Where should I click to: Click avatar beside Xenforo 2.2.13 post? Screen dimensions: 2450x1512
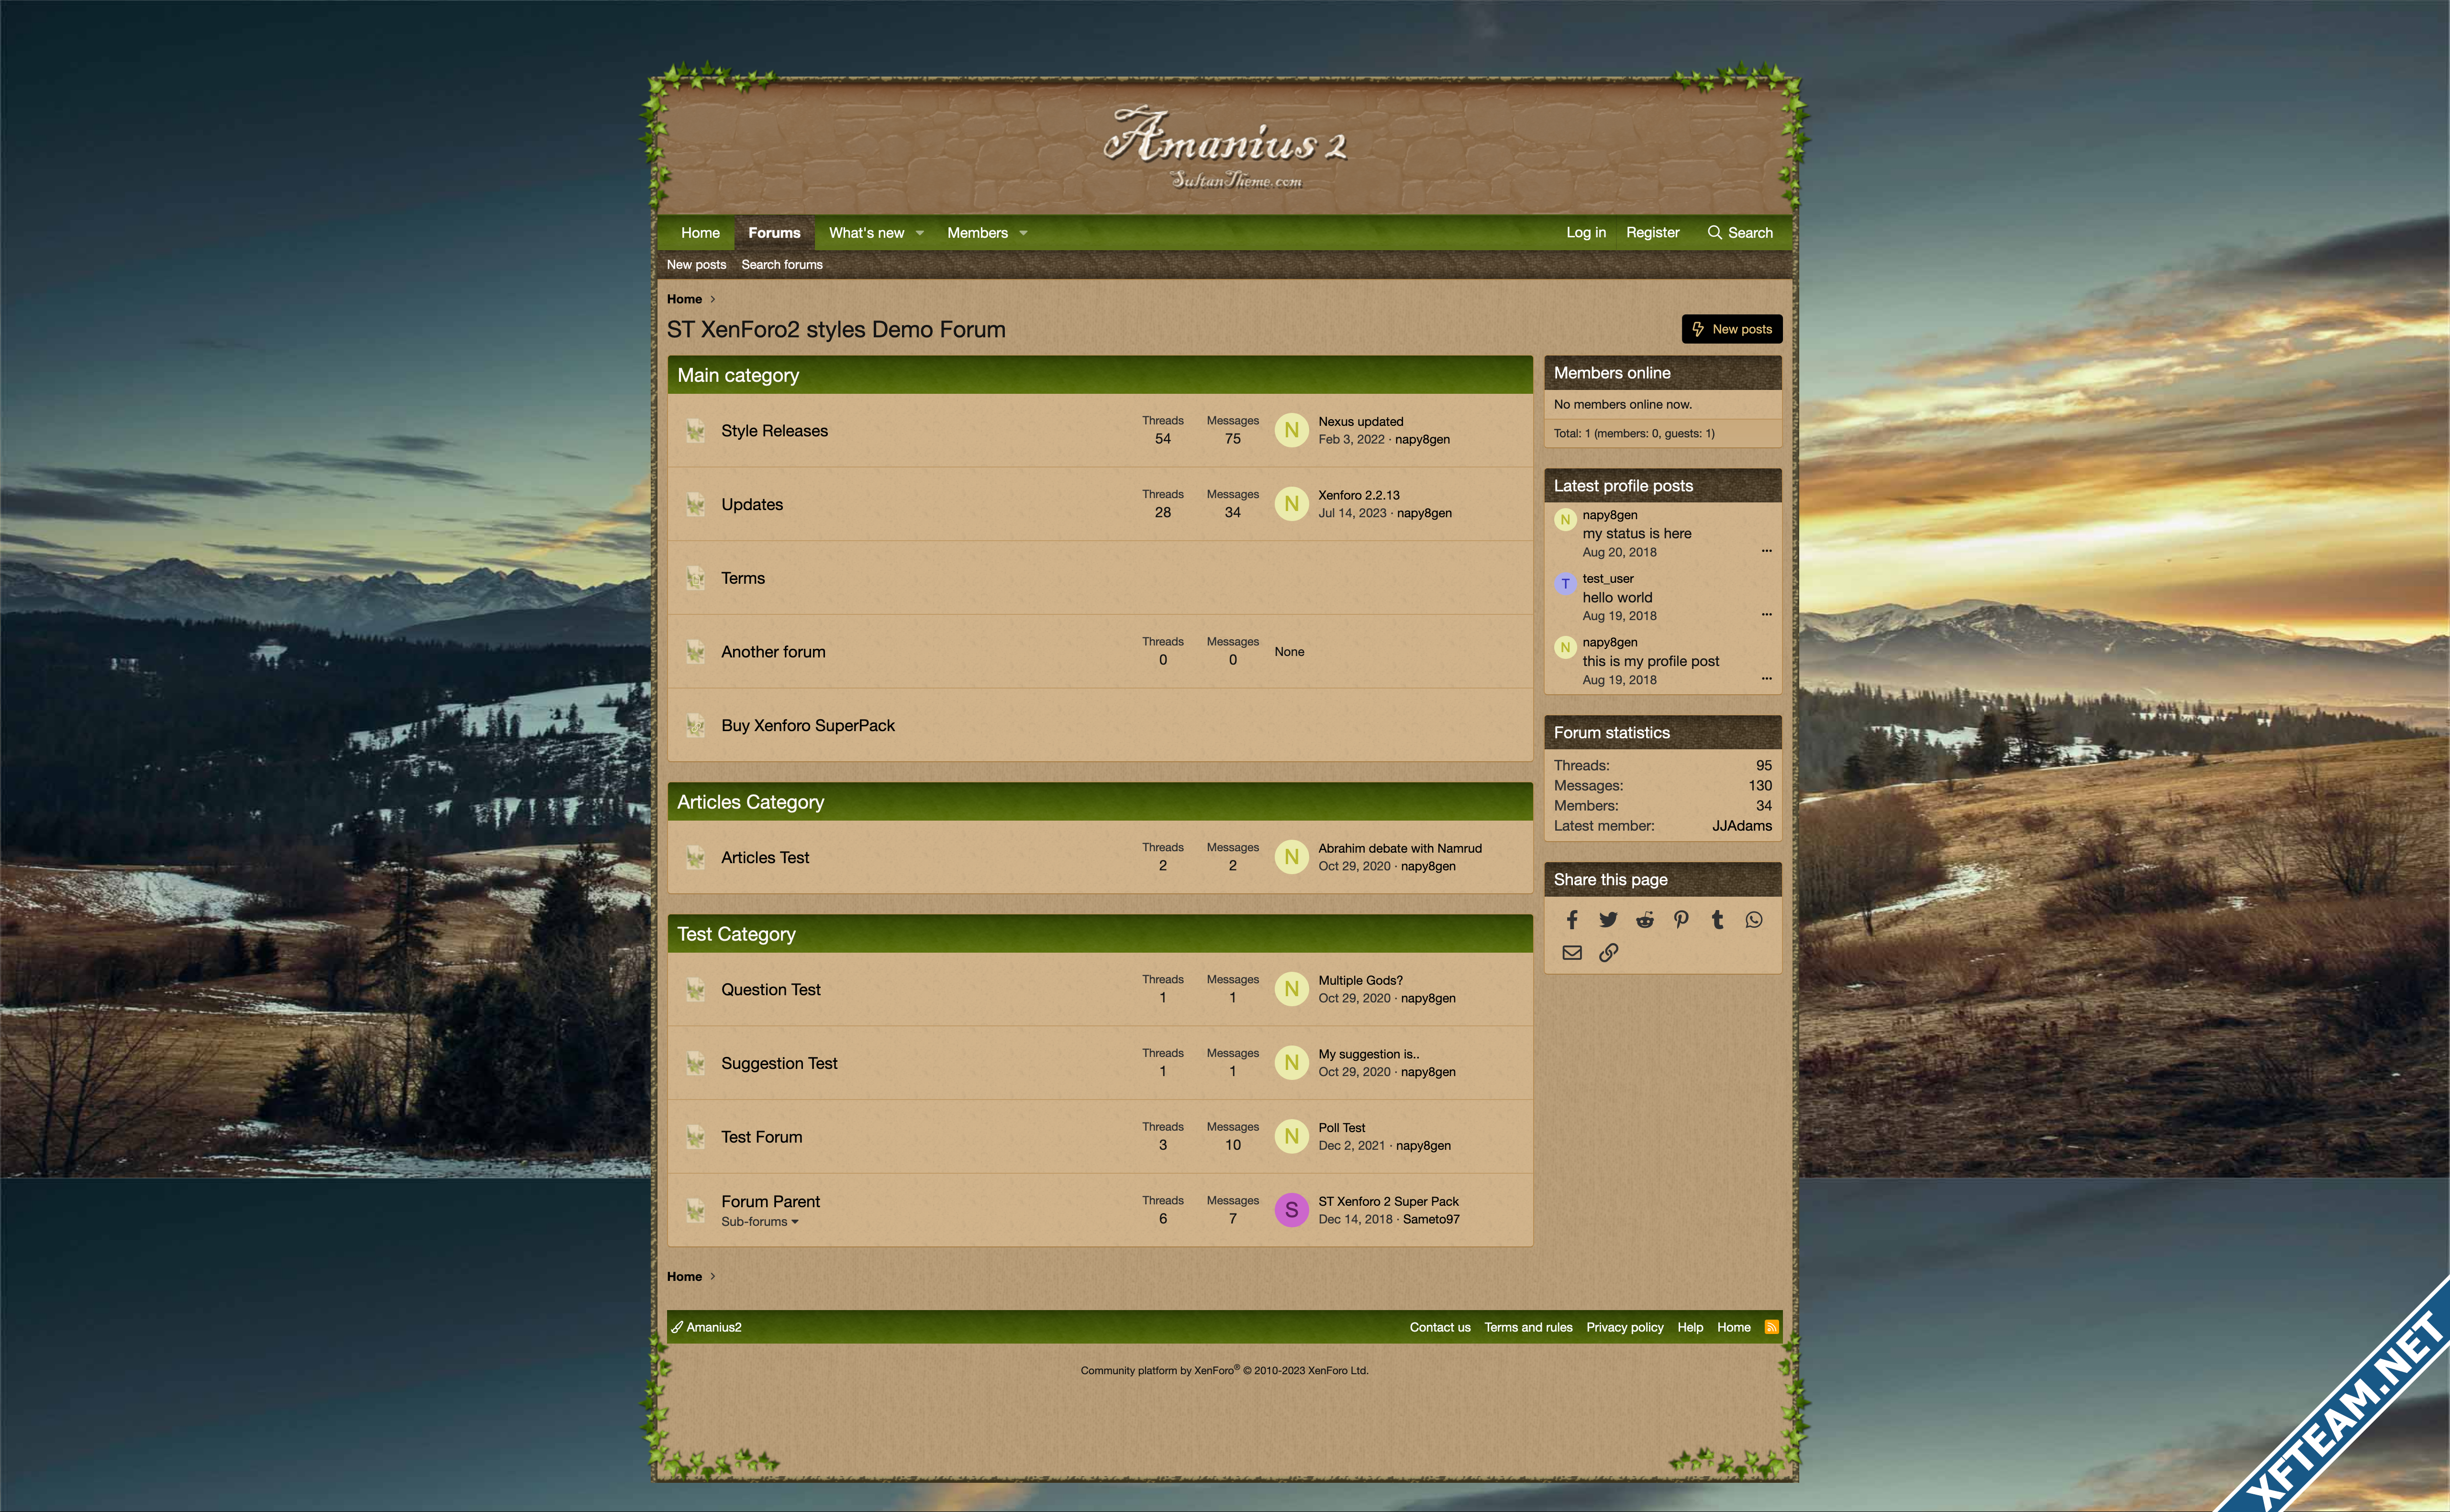coord(1291,504)
